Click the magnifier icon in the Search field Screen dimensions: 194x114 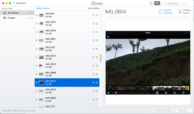pyautogui.click(x=169, y=3)
